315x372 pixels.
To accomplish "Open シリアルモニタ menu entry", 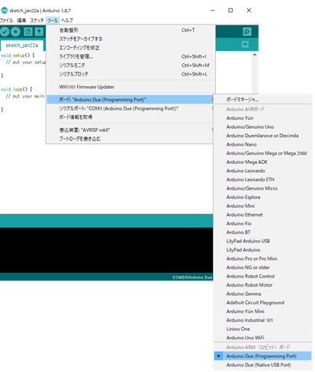I will 130,66.
